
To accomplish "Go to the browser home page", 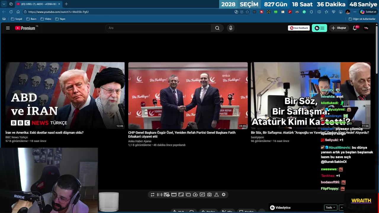I will [18, 12].
